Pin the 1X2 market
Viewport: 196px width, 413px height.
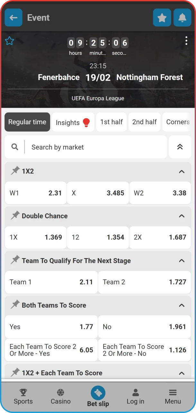(14, 171)
